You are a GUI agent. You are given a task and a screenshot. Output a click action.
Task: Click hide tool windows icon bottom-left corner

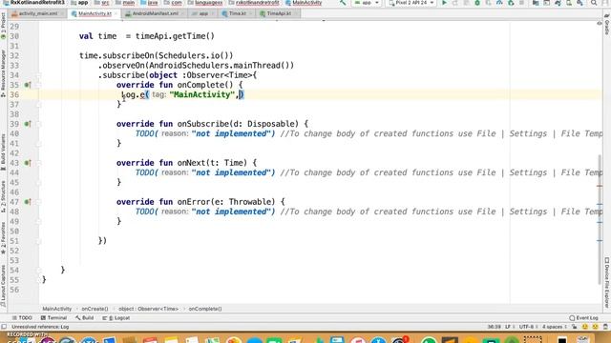coord(4,327)
